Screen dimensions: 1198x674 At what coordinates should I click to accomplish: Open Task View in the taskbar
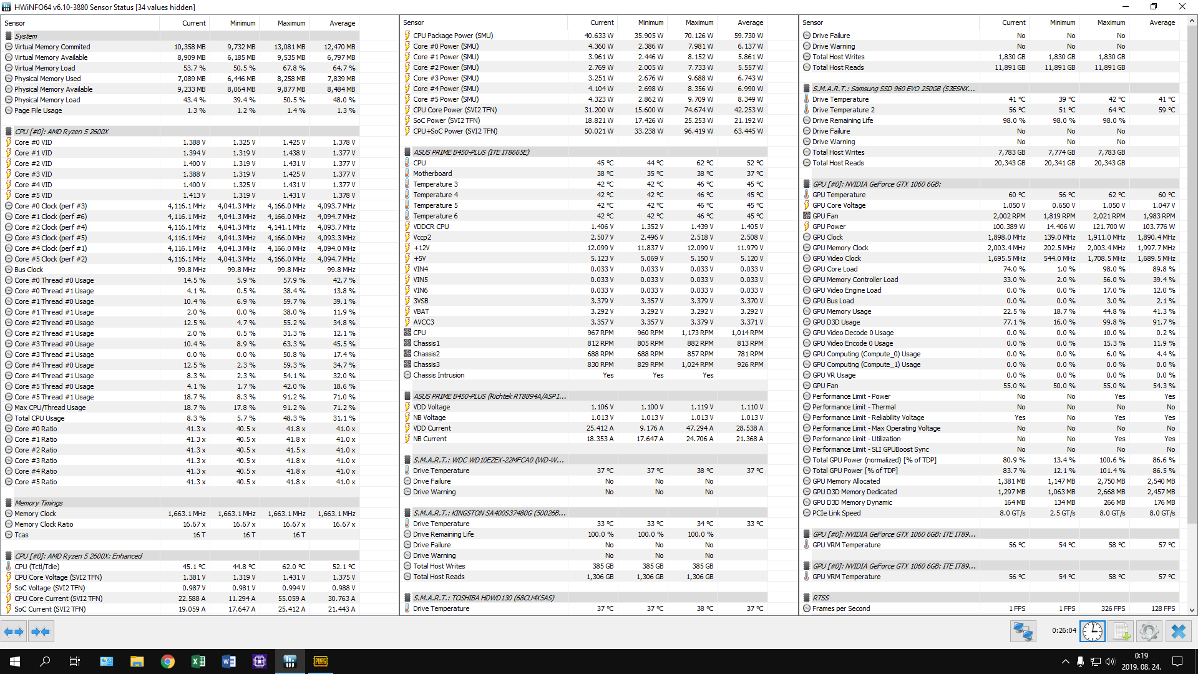pyautogui.click(x=75, y=662)
